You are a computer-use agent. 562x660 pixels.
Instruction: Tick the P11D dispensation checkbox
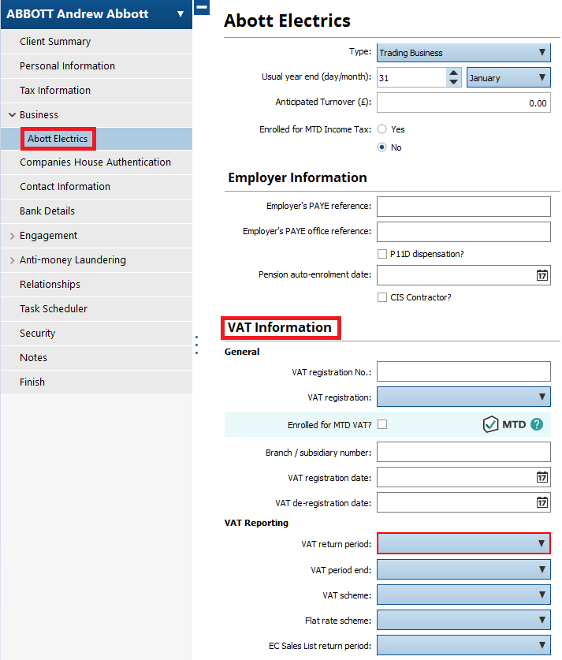click(x=382, y=254)
